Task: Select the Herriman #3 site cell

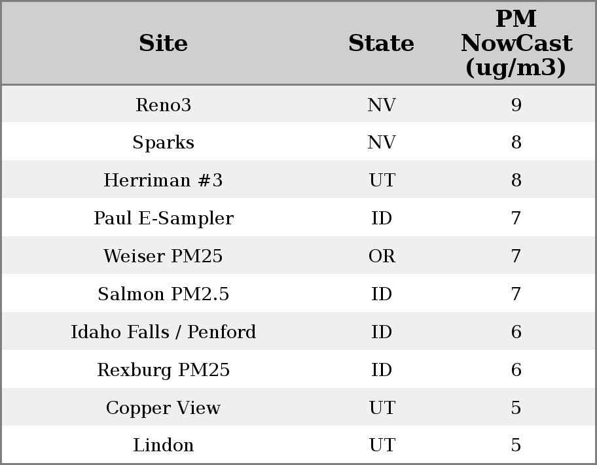Action: [x=163, y=181]
